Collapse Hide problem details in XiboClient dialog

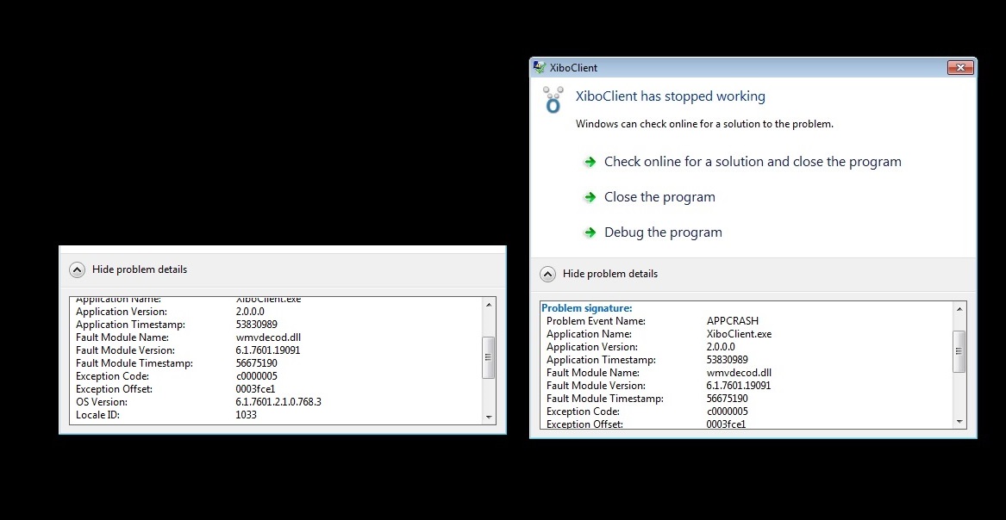click(x=547, y=274)
